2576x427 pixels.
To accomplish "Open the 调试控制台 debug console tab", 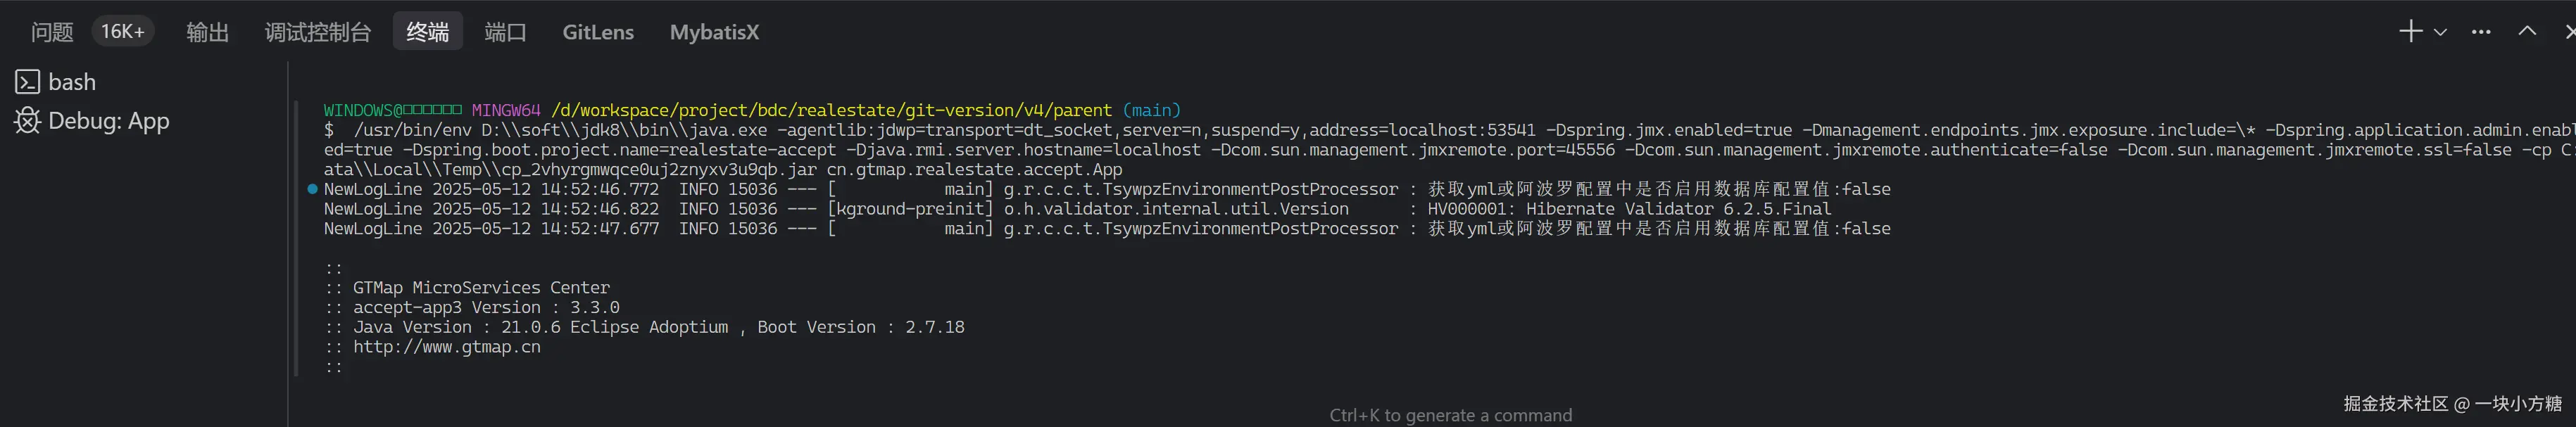I will tap(317, 32).
